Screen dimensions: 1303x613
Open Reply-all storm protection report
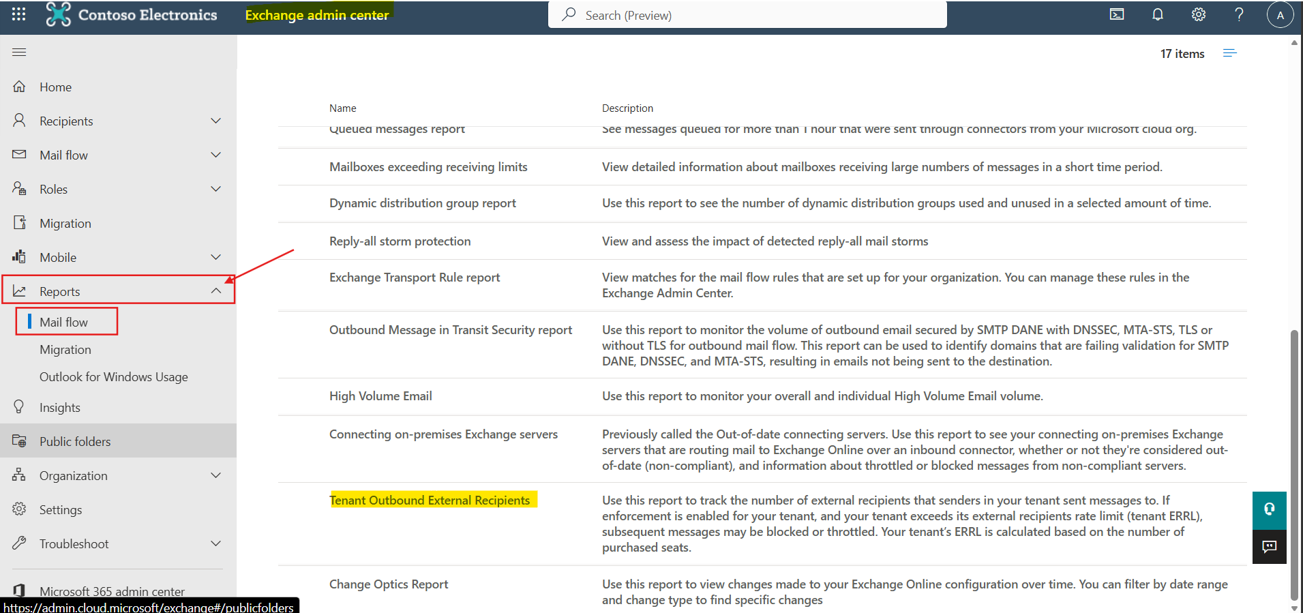(x=400, y=241)
